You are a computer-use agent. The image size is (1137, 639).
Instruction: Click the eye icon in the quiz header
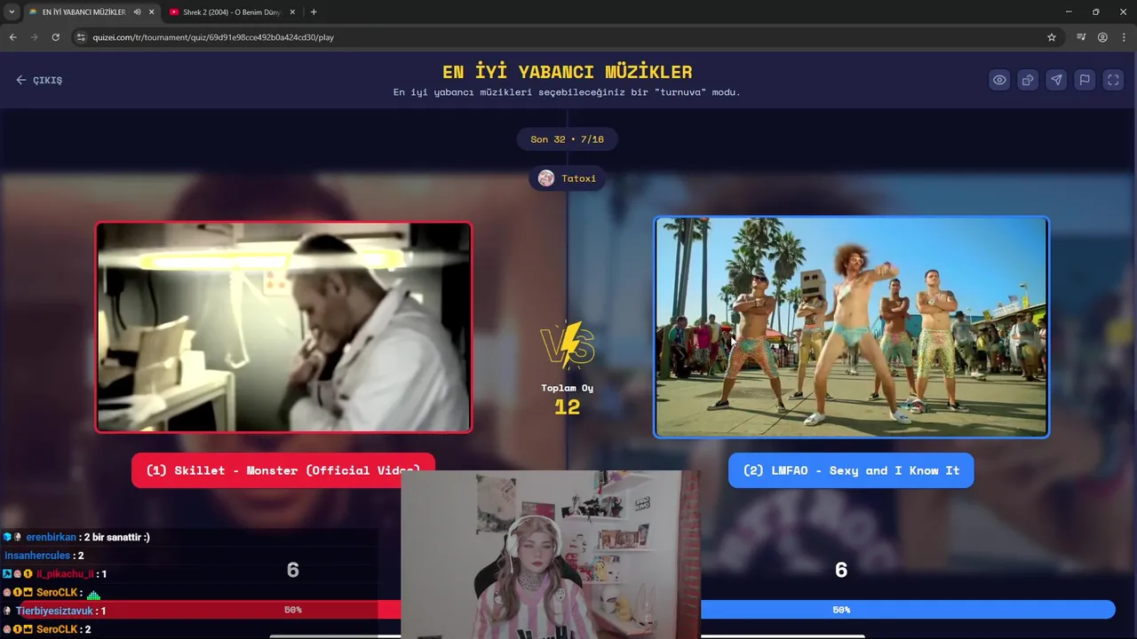click(x=999, y=80)
